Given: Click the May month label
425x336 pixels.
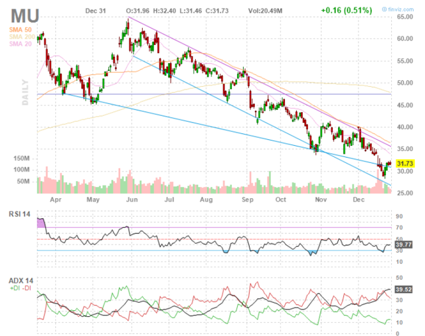Looking at the screenshot, I should pyautogui.click(x=93, y=200).
